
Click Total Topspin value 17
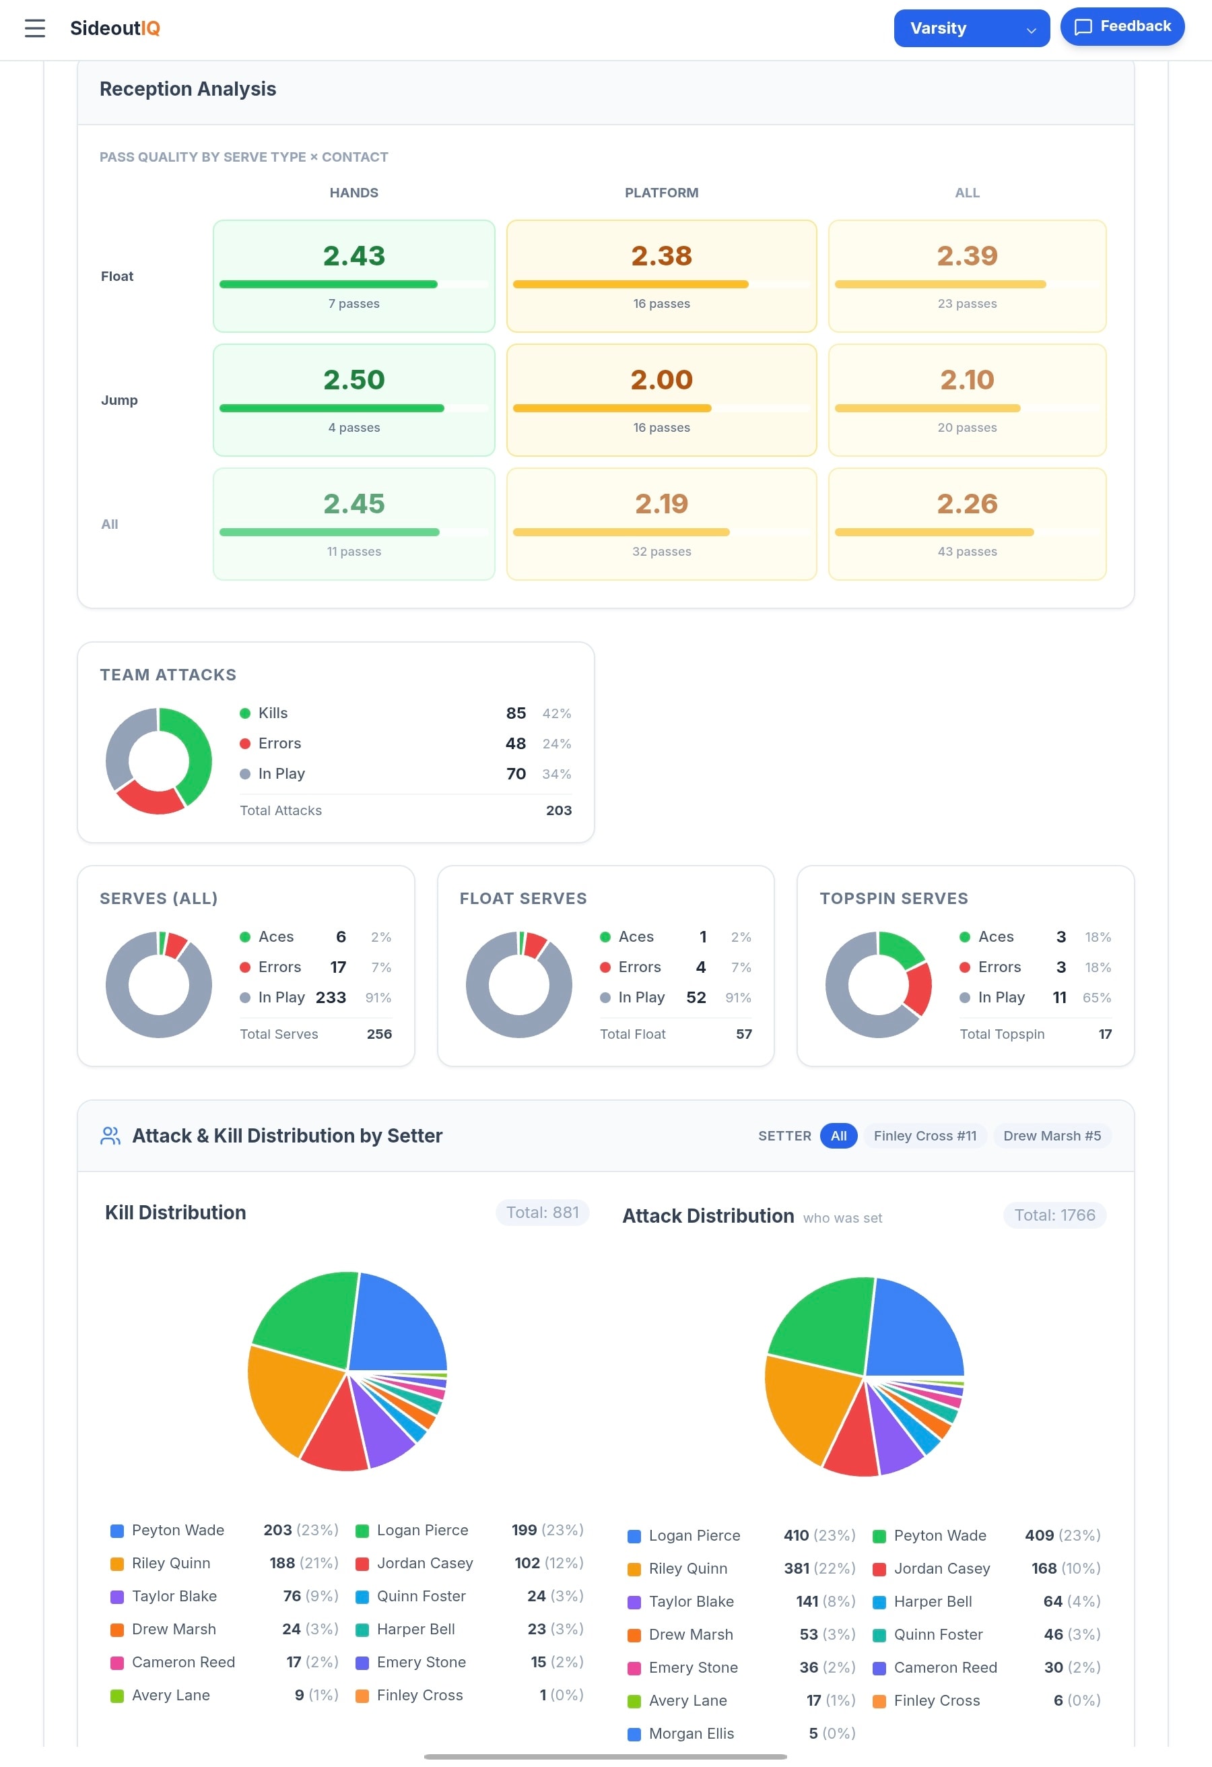click(x=1105, y=1034)
